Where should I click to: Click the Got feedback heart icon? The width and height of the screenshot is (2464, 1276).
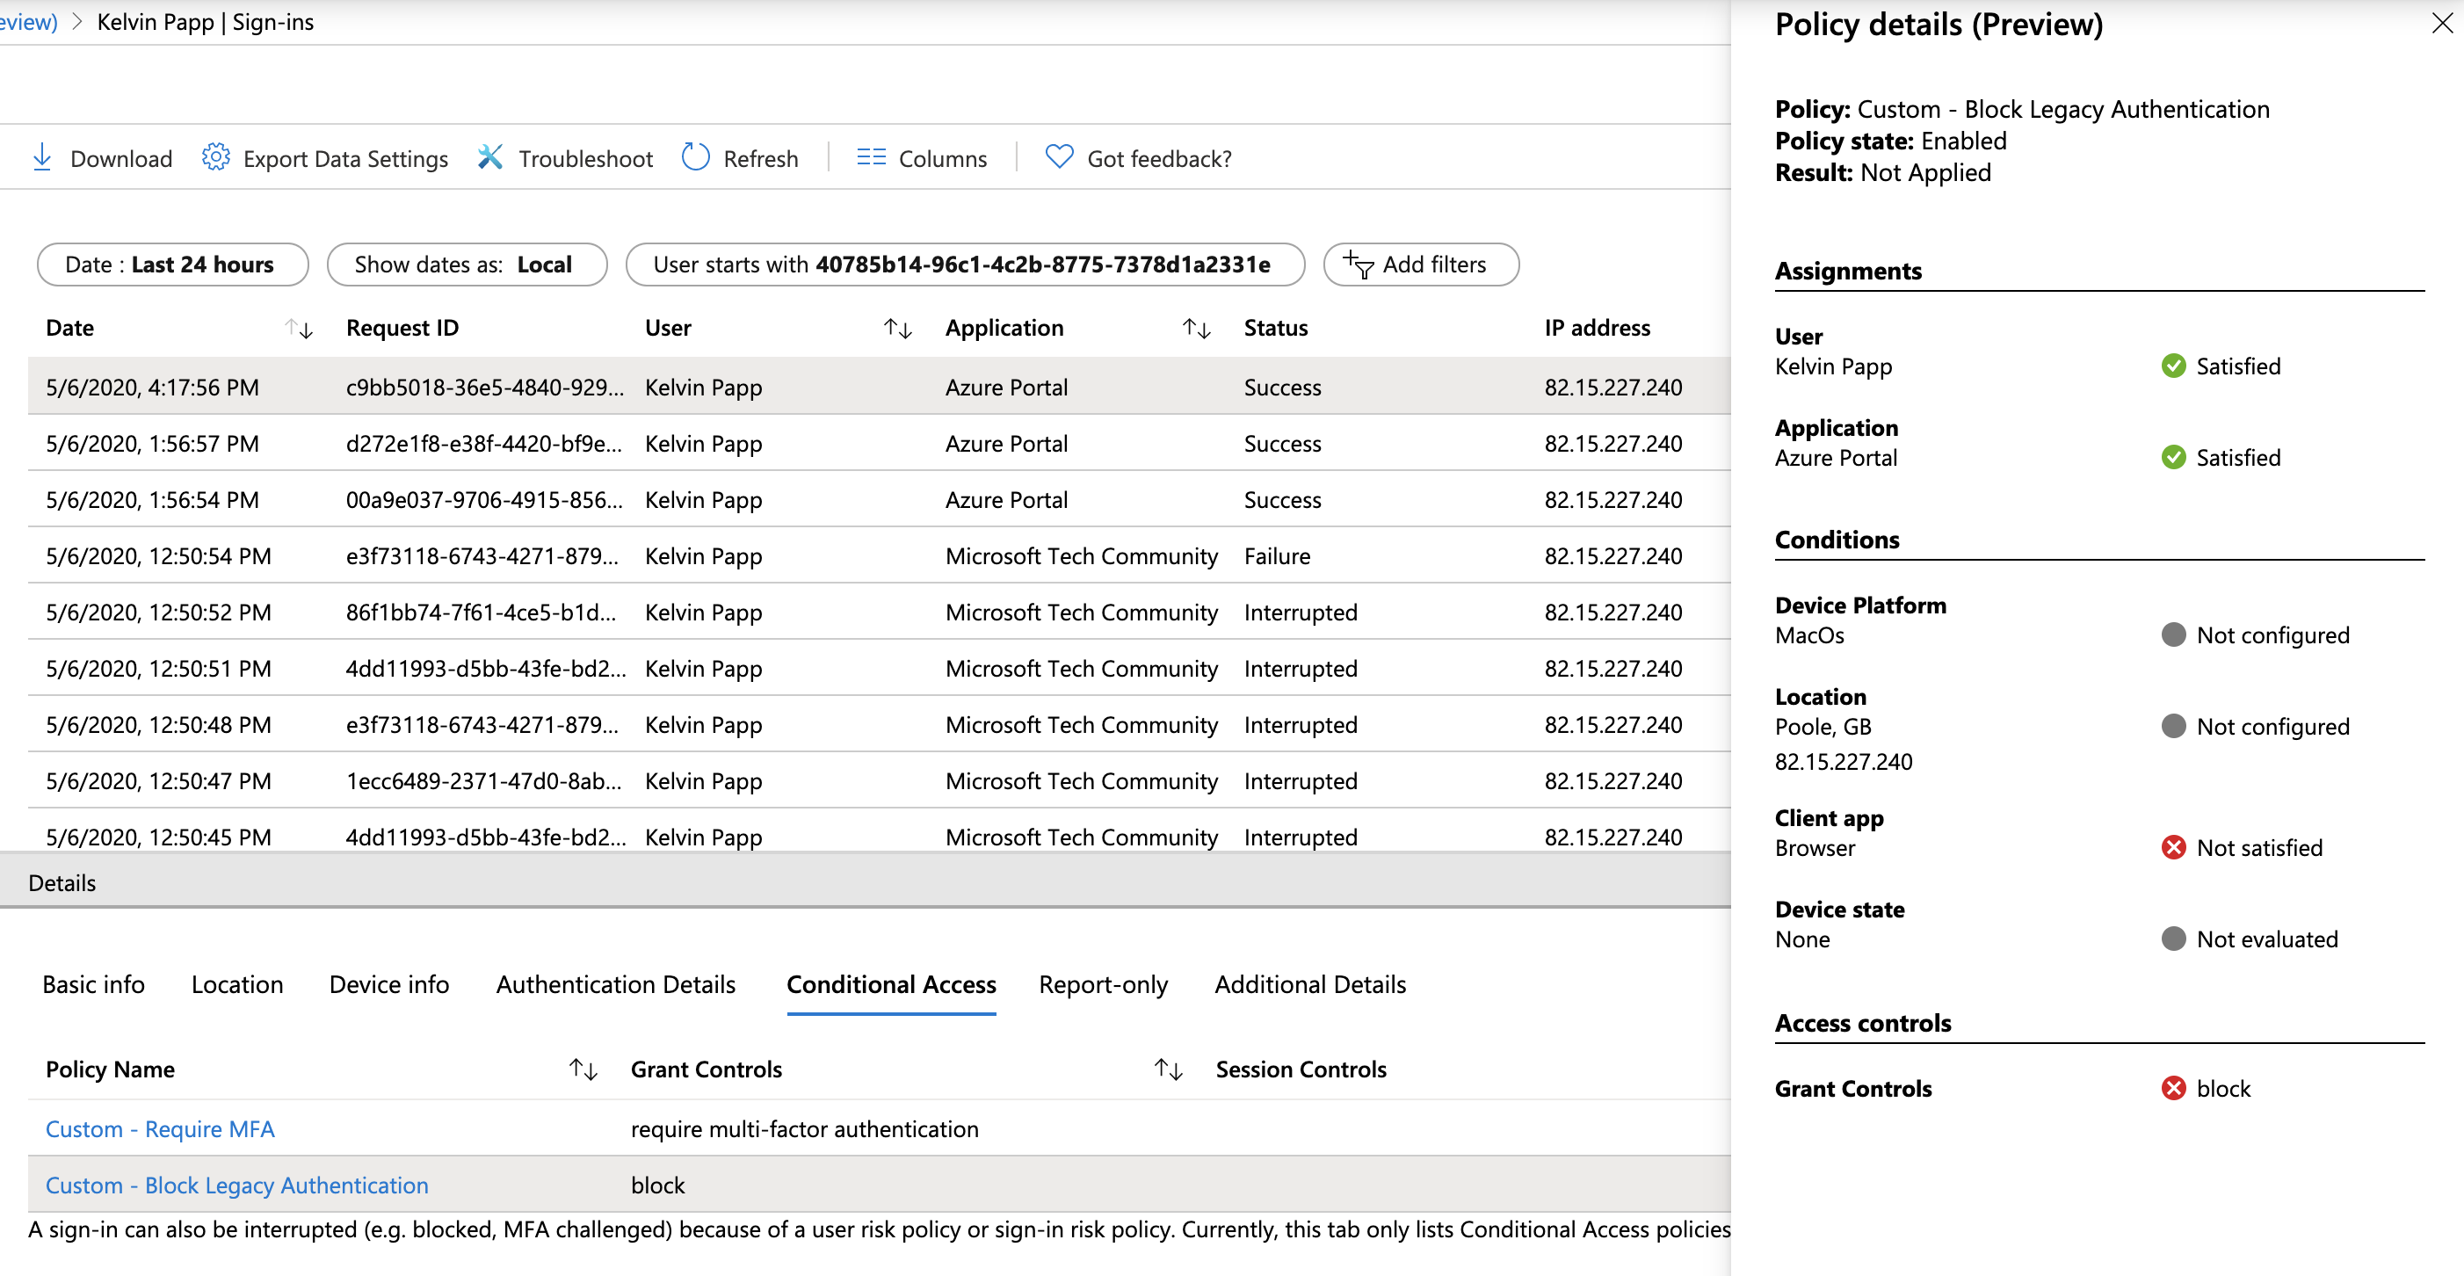pos(1062,158)
